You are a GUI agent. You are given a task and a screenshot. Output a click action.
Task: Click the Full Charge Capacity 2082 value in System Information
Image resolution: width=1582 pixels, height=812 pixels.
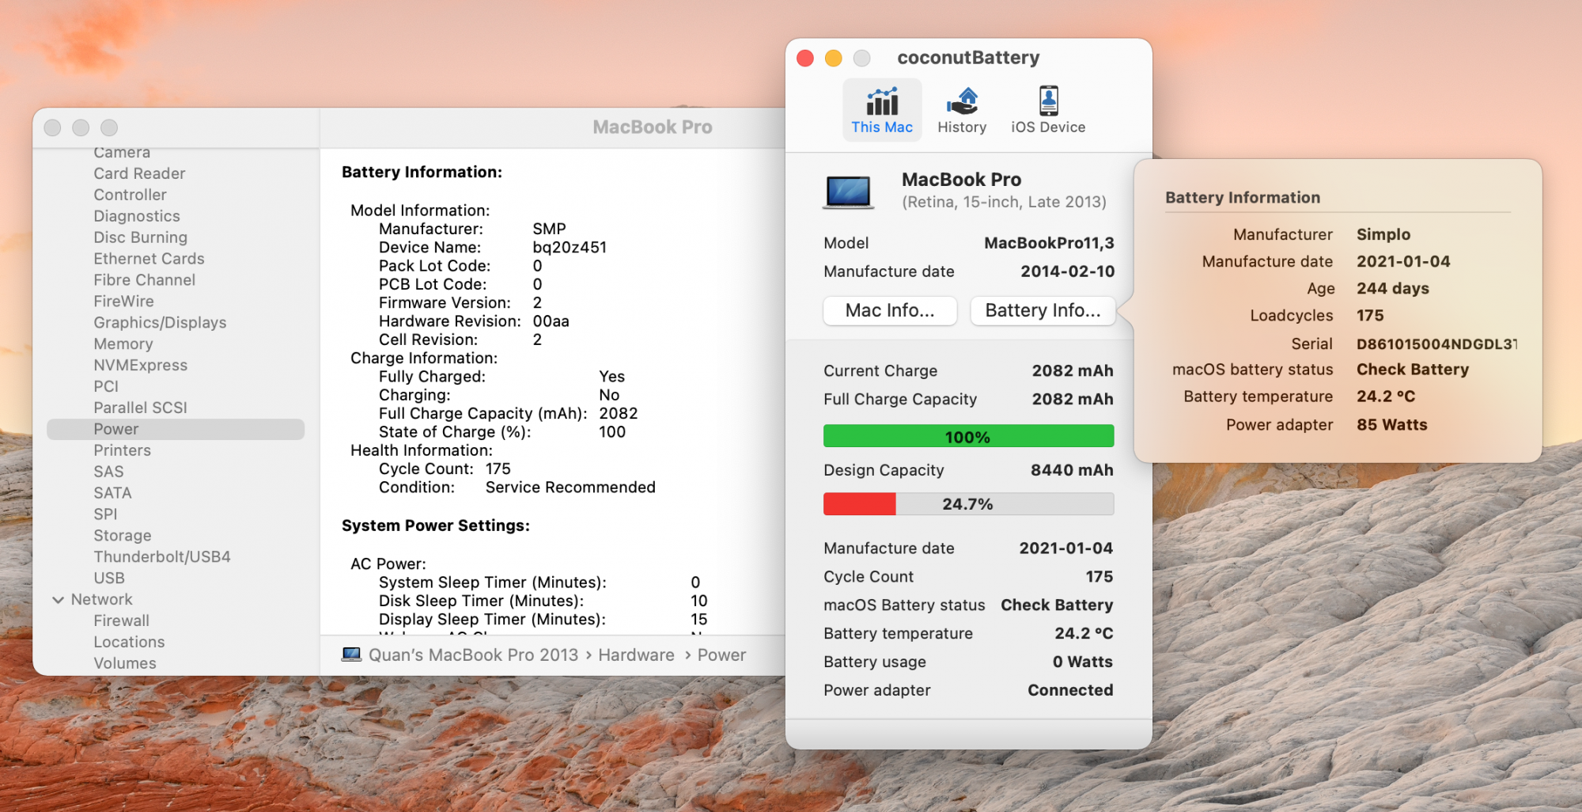point(618,414)
